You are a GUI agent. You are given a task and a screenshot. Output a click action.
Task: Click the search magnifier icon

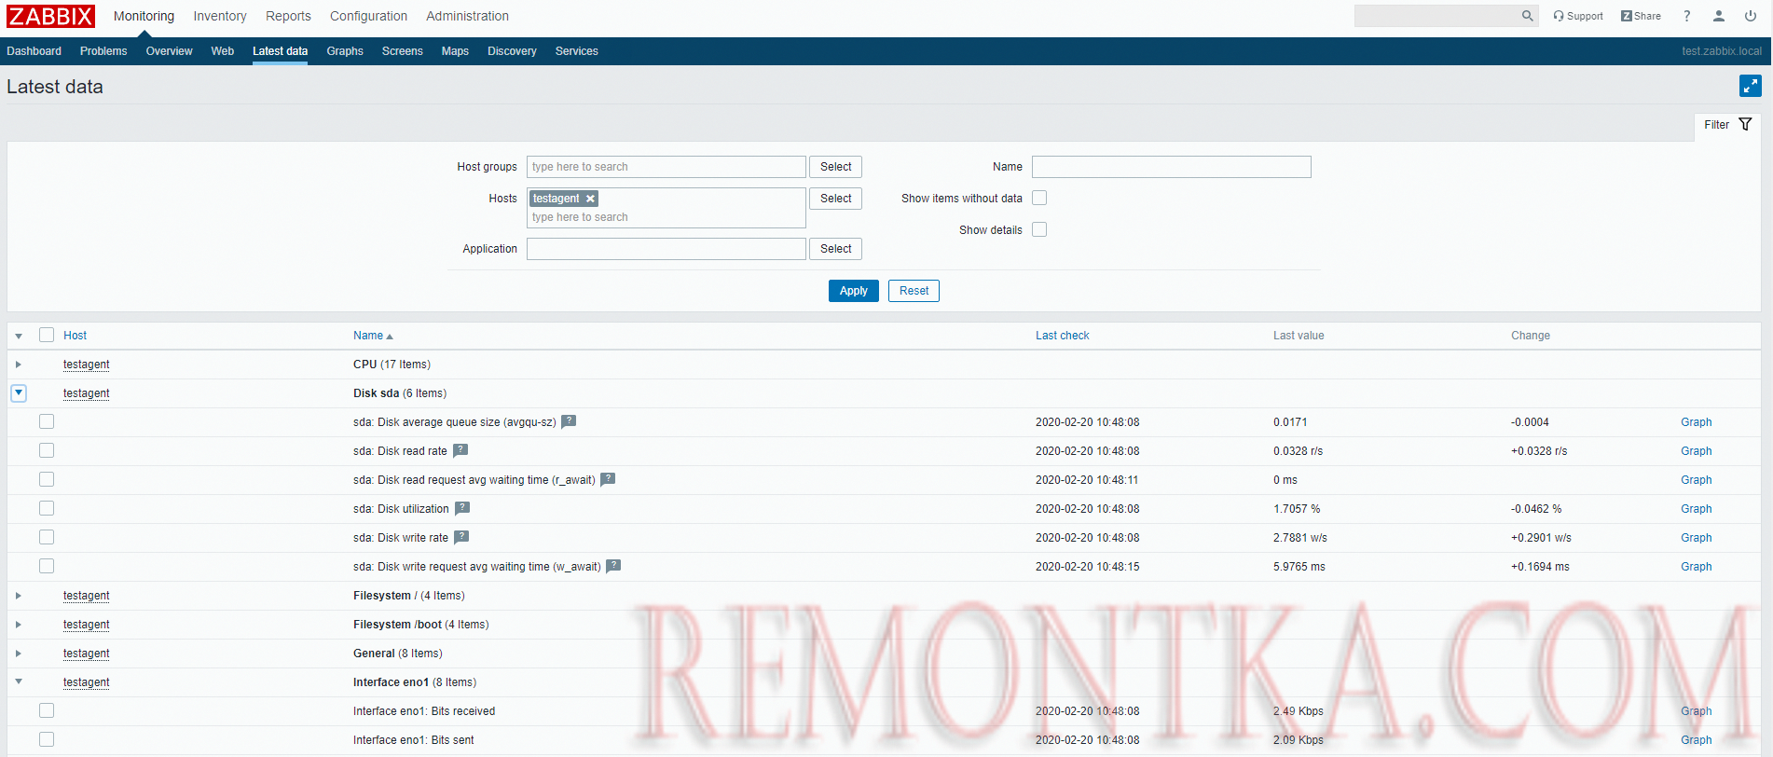click(x=1527, y=16)
